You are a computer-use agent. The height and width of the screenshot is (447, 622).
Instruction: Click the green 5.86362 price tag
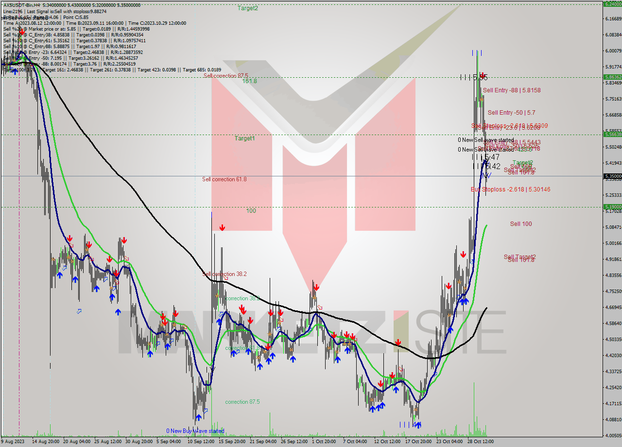pos(612,77)
